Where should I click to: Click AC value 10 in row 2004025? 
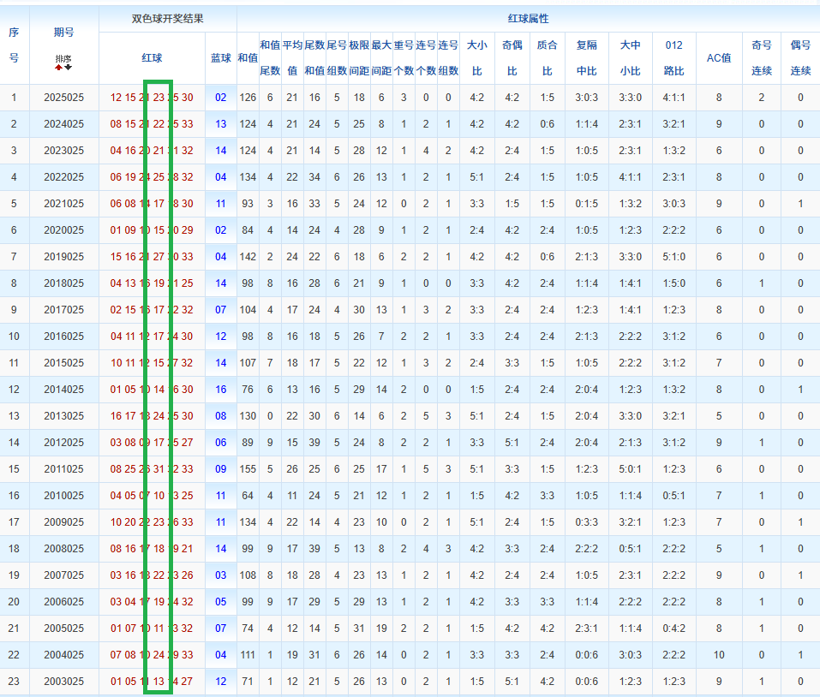point(719,655)
